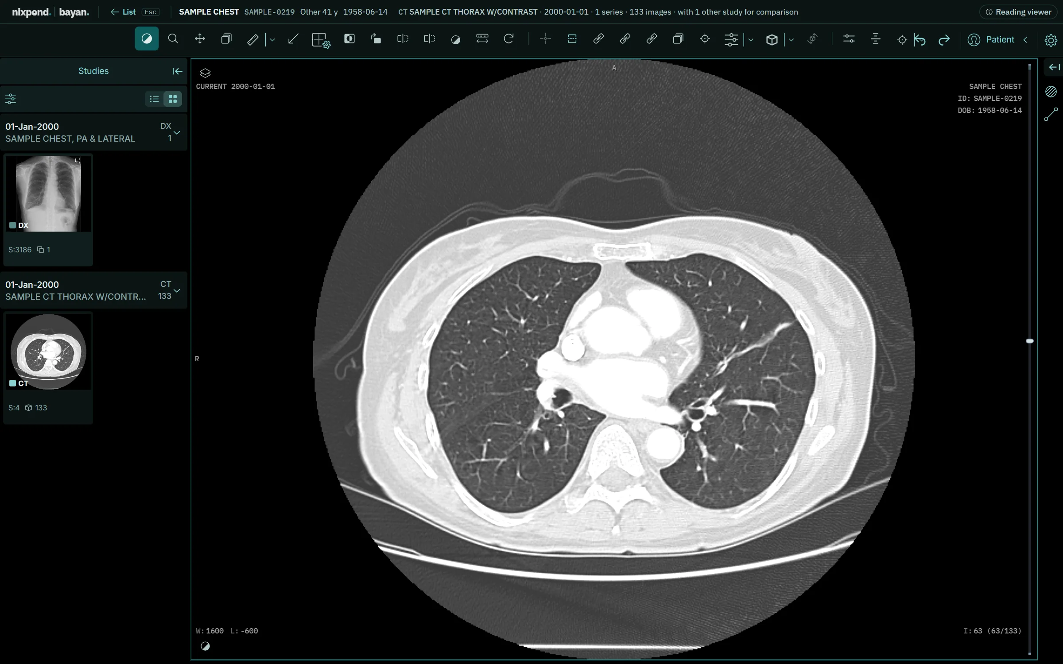Click the viewport slice scrollbar handle
The image size is (1063, 664).
tap(1030, 341)
